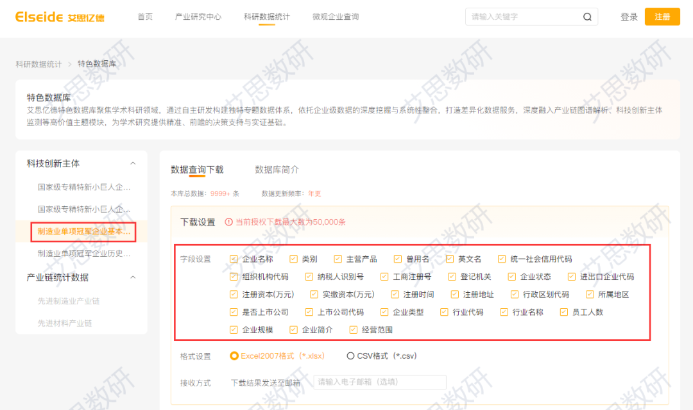
Task: Uncheck the 组织机构代码 checkbox
Action: [x=234, y=277]
